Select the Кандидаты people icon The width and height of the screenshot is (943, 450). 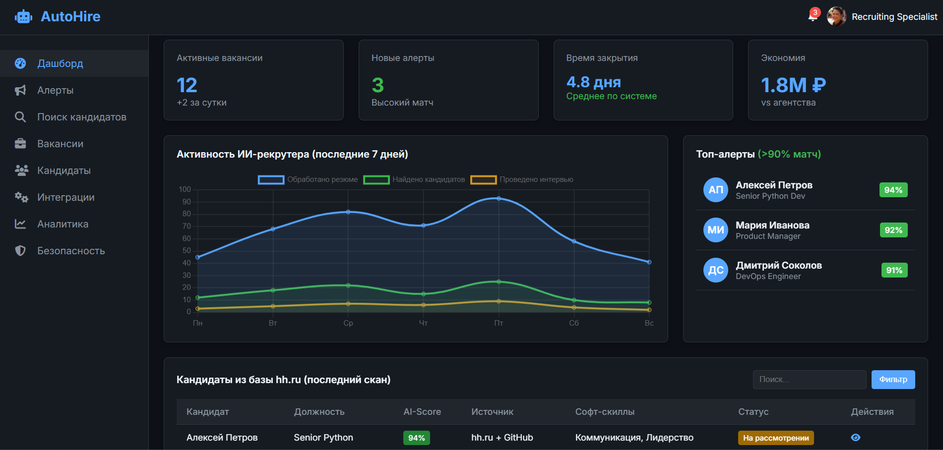[x=20, y=170]
